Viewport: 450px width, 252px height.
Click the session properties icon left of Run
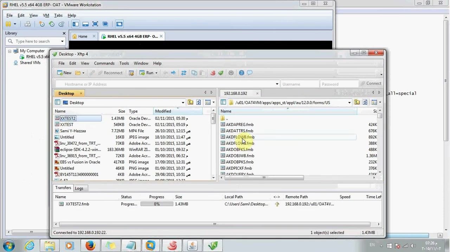(x=131, y=73)
